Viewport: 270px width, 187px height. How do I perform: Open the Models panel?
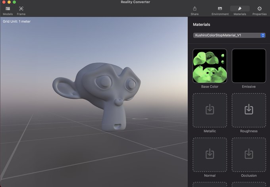(x=8, y=11)
